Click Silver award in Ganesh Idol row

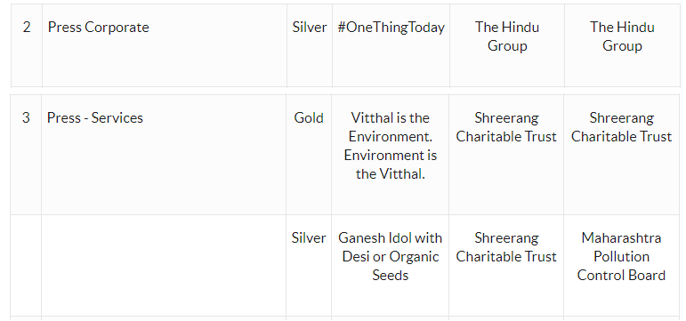pos(309,238)
